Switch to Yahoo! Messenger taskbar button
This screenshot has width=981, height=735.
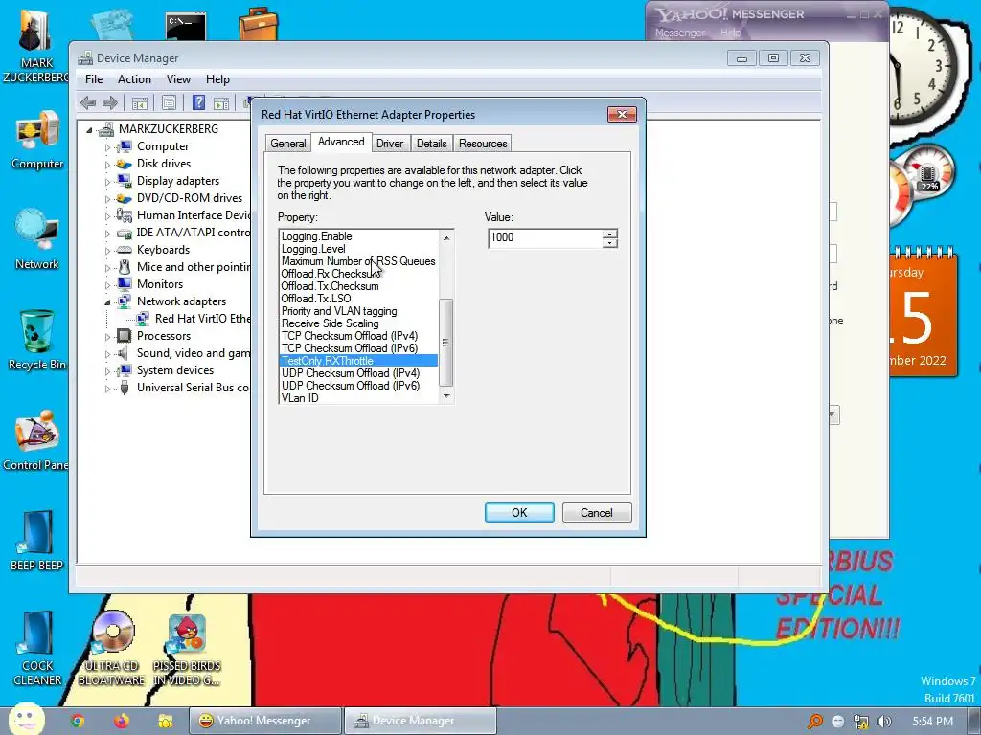(265, 721)
